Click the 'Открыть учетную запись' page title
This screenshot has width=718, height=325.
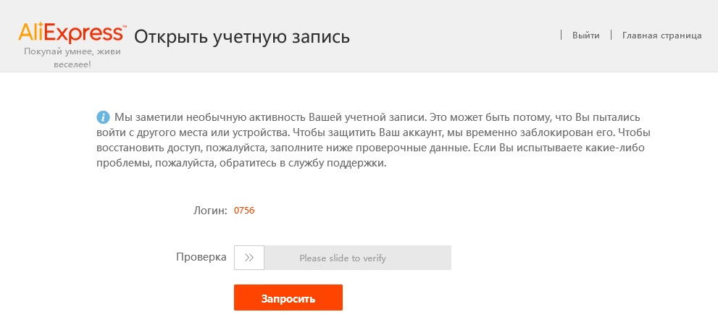[242, 37]
